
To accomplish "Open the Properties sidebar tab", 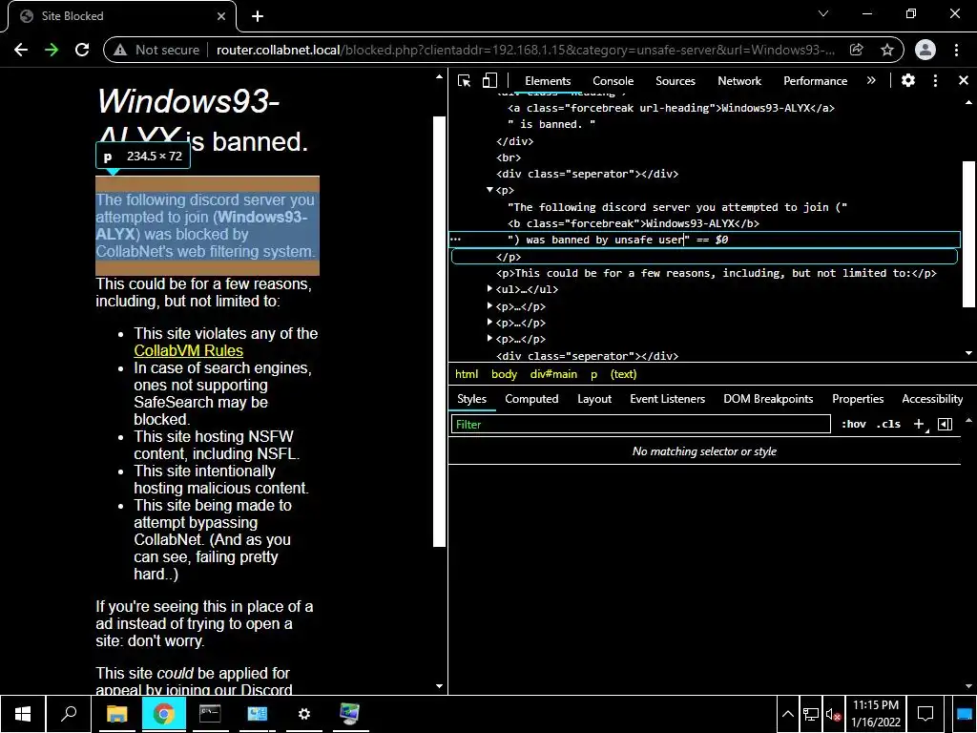I will click(858, 399).
